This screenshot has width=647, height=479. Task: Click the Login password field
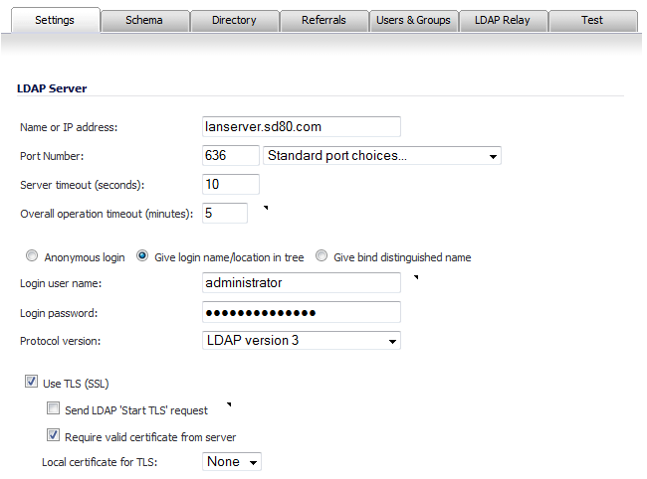click(302, 312)
